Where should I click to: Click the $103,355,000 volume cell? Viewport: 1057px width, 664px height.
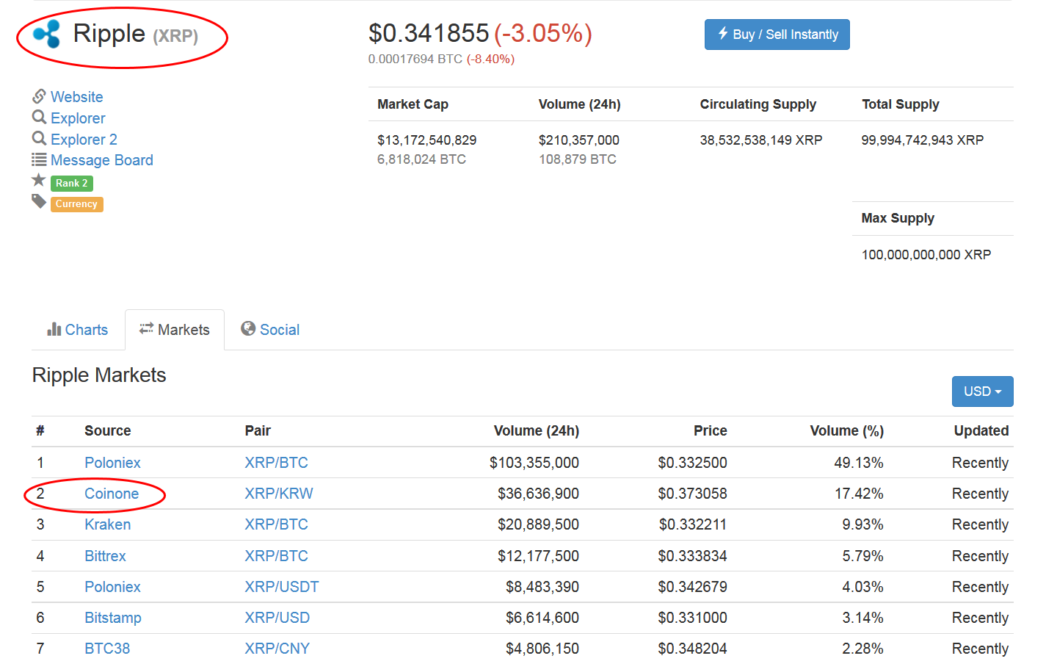click(534, 463)
